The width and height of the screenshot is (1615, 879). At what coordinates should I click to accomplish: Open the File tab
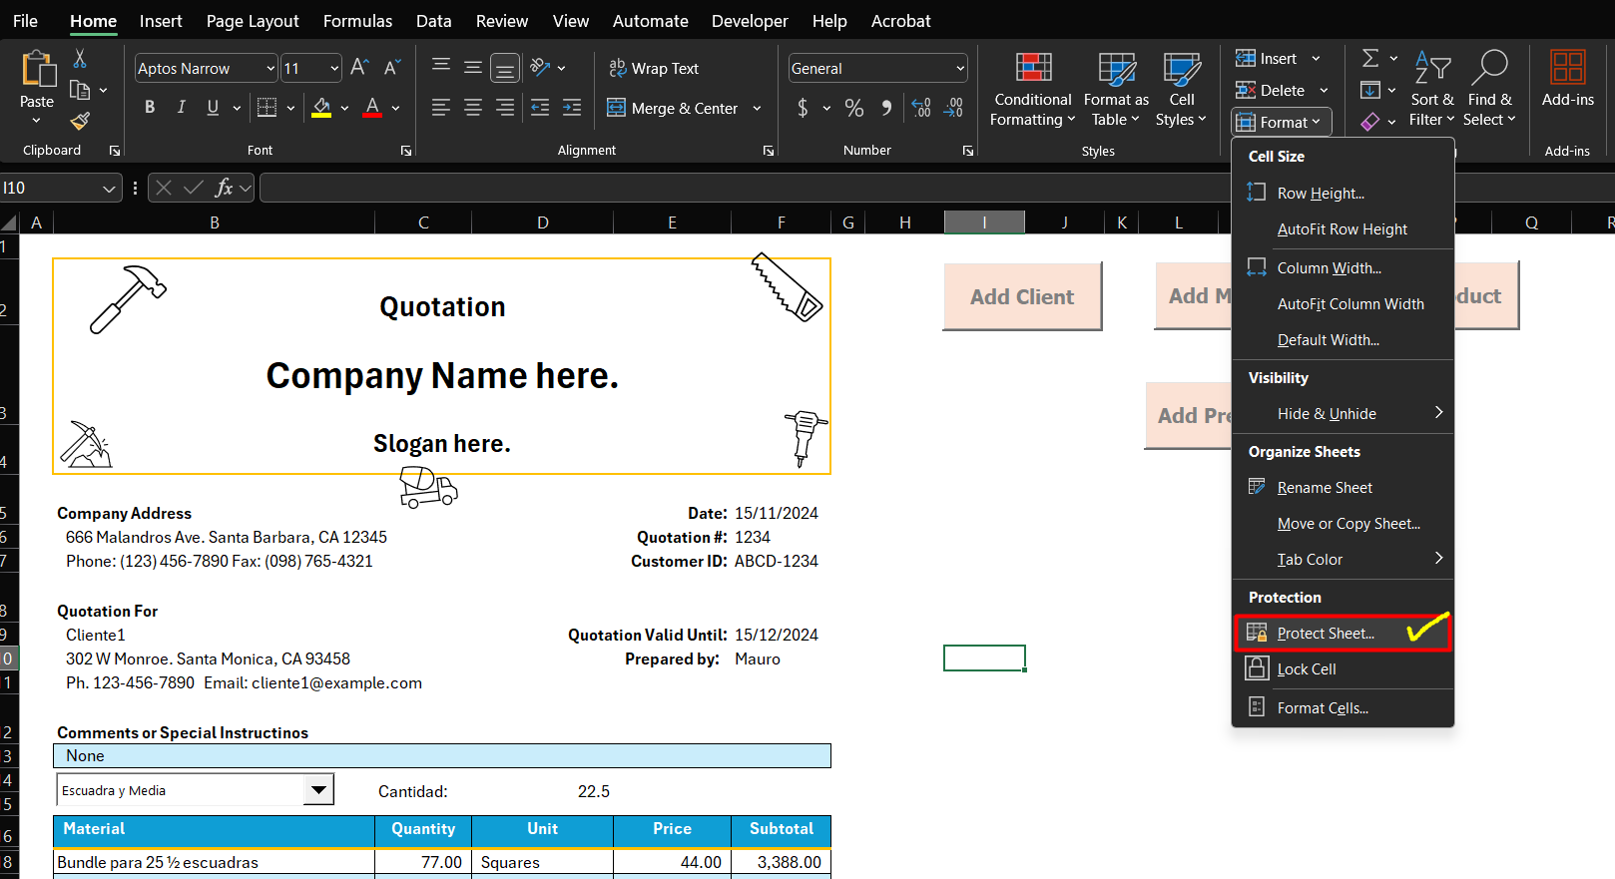pyautogui.click(x=25, y=21)
